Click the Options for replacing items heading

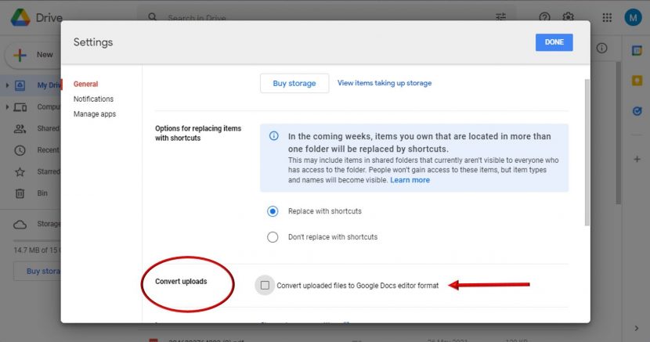tap(198, 133)
